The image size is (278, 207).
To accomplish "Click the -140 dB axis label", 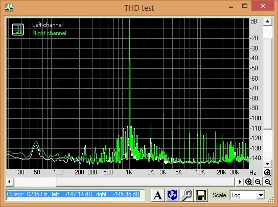I will coord(256,158).
